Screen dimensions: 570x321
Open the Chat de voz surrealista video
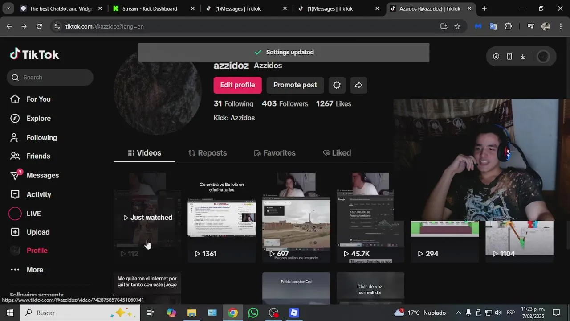pos(370,288)
